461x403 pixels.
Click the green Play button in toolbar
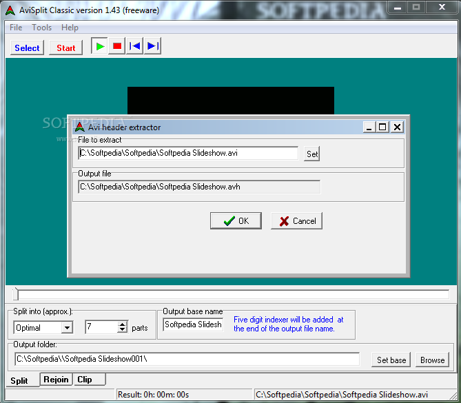click(100, 46)
